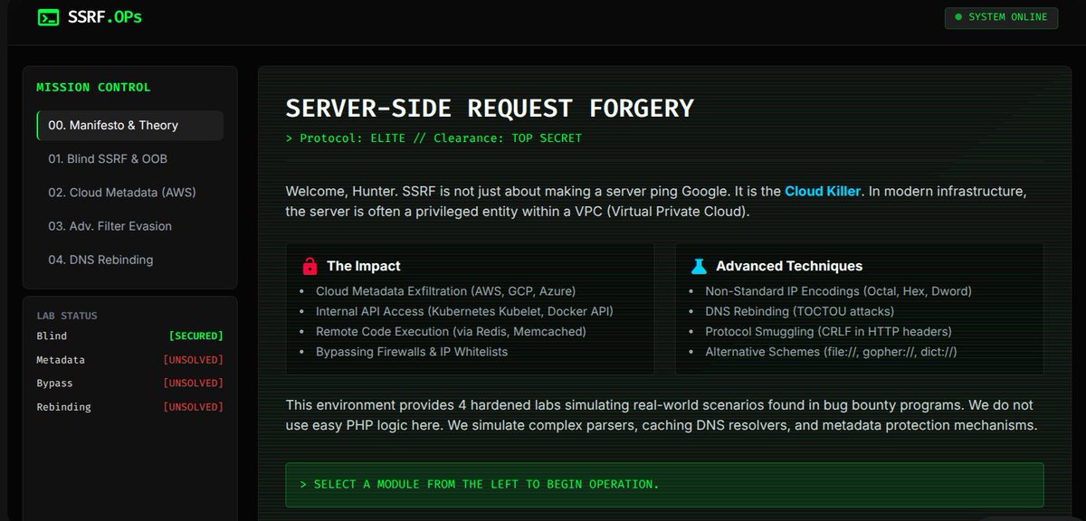Click the Cloud Killer highlighted link
Viewport: 1086px width, 521px height.
[823, 192]
